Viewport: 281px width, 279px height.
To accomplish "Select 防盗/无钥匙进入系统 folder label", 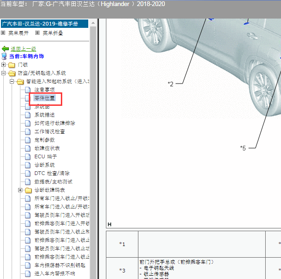I will [x=42, y=73].
